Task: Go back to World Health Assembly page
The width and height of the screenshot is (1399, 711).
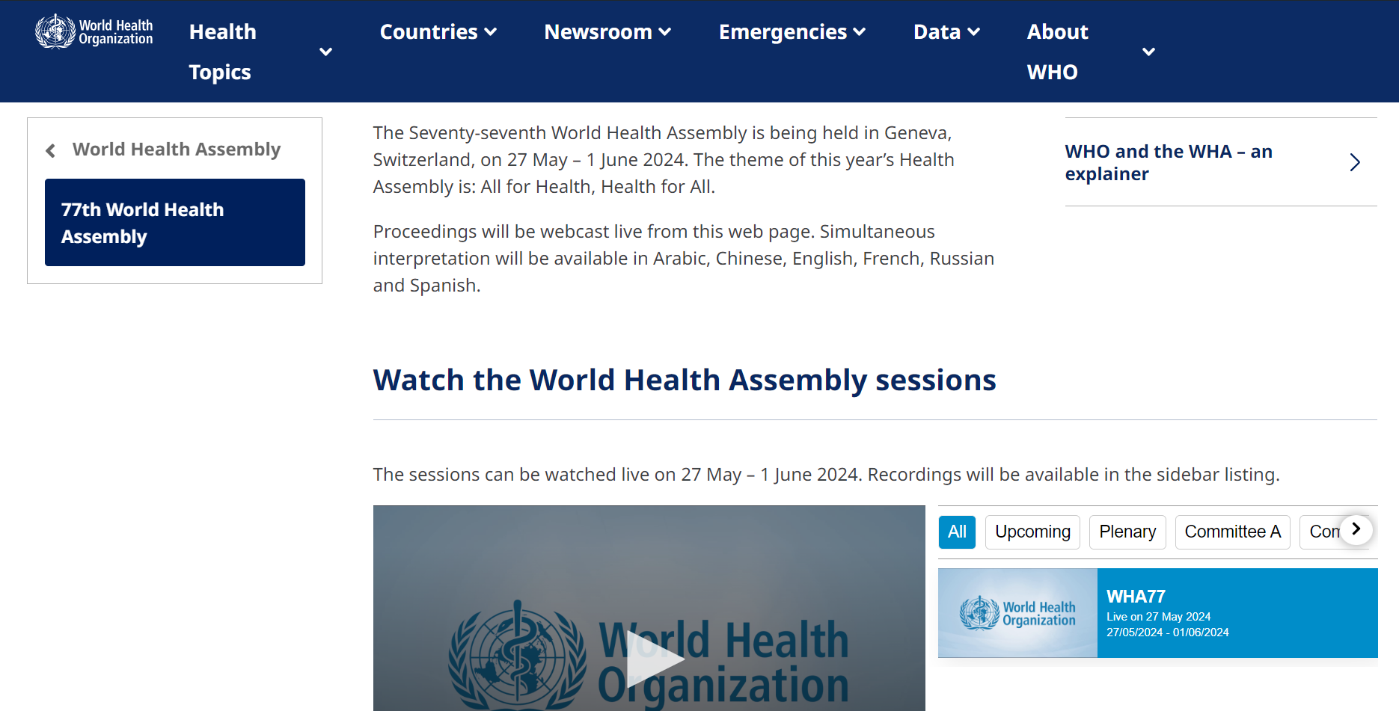Action: coord(177,150)
